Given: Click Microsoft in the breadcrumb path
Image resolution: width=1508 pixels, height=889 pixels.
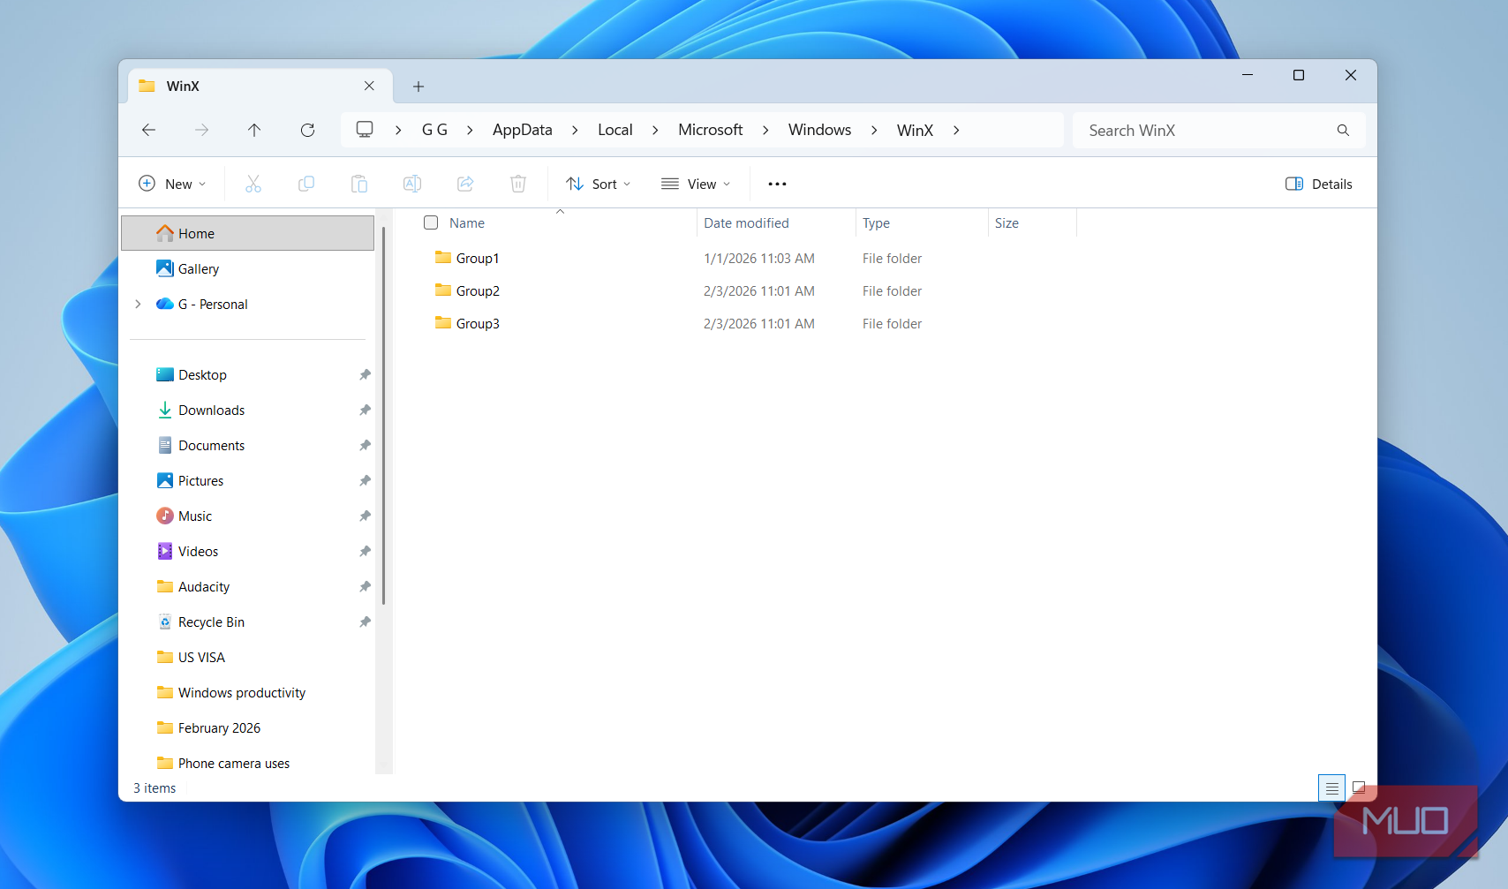Looking at the screenshot, I should click(711, 130).
